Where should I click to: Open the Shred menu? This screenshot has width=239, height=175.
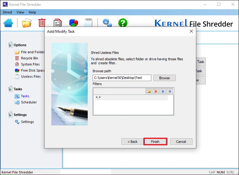pyautogui.click(x=7, y=12)
